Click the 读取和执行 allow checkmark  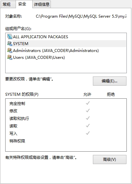(x=88, y=118)
